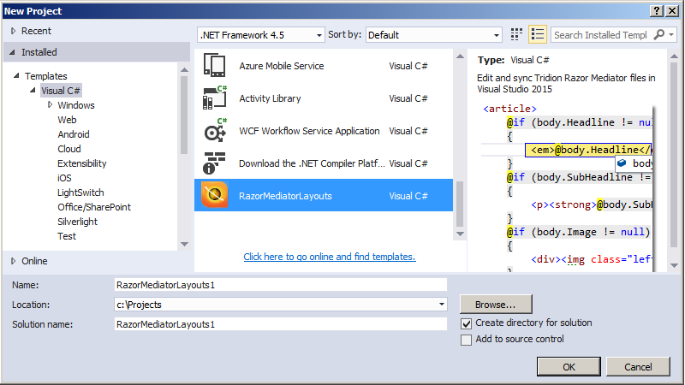The width and height of the screenshot is (685, 385).
Task: Select the Azure Mobile Service template name
Action: tap(282, 66)
